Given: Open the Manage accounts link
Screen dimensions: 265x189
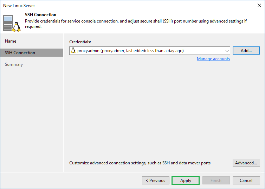Looking at the screenshot, I should pyautogui.click(x=213, y=59).
